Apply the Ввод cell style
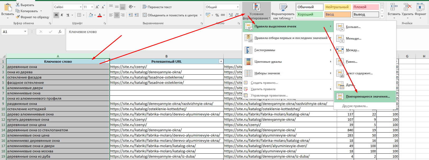This screenshot has width=429, height=160. point(338,14)
